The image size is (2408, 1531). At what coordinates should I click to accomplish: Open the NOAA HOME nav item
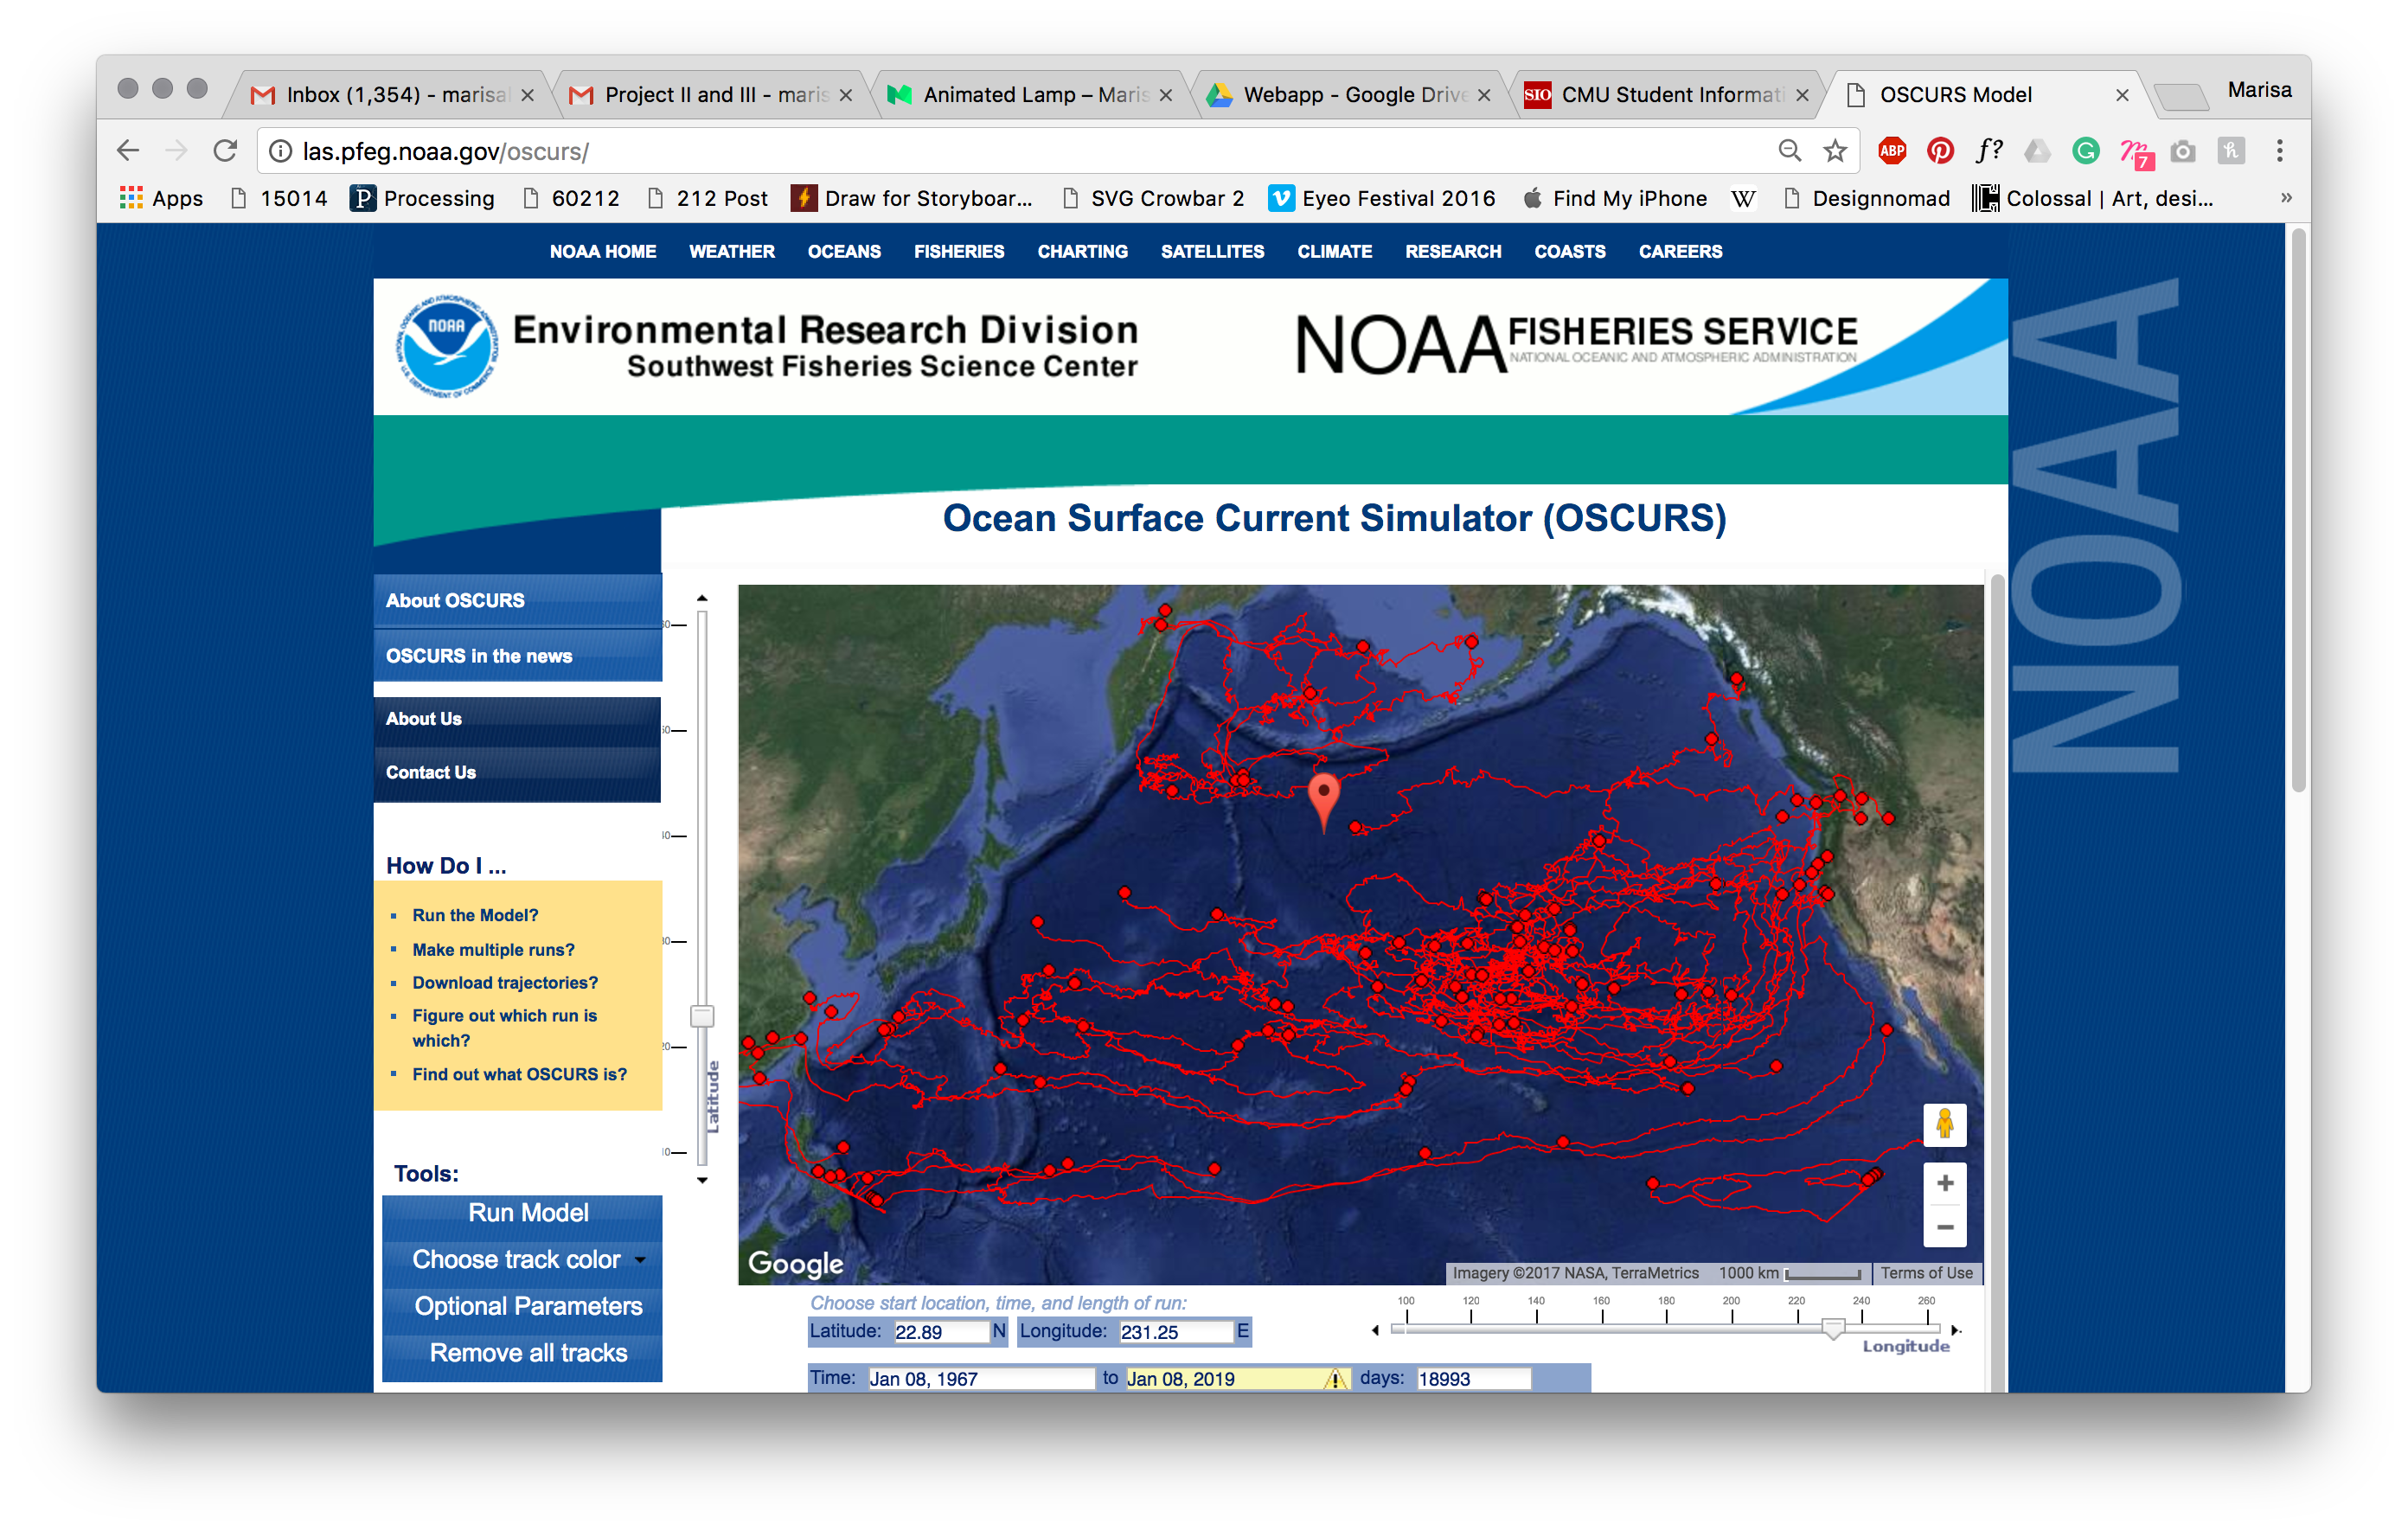603,252
